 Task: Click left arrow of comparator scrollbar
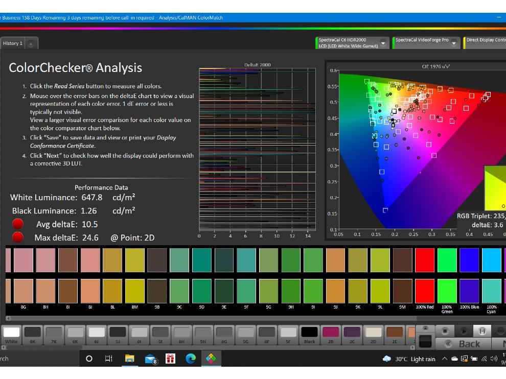(x=8, y=318)
